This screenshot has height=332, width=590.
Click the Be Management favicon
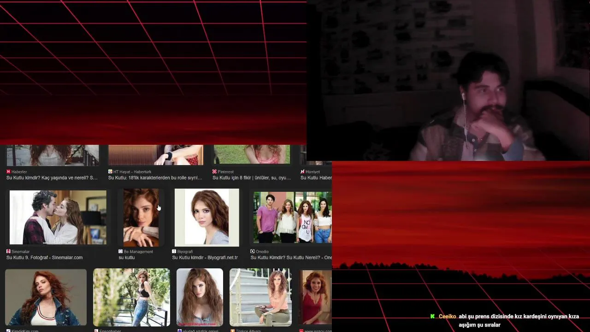click(121, 251)
